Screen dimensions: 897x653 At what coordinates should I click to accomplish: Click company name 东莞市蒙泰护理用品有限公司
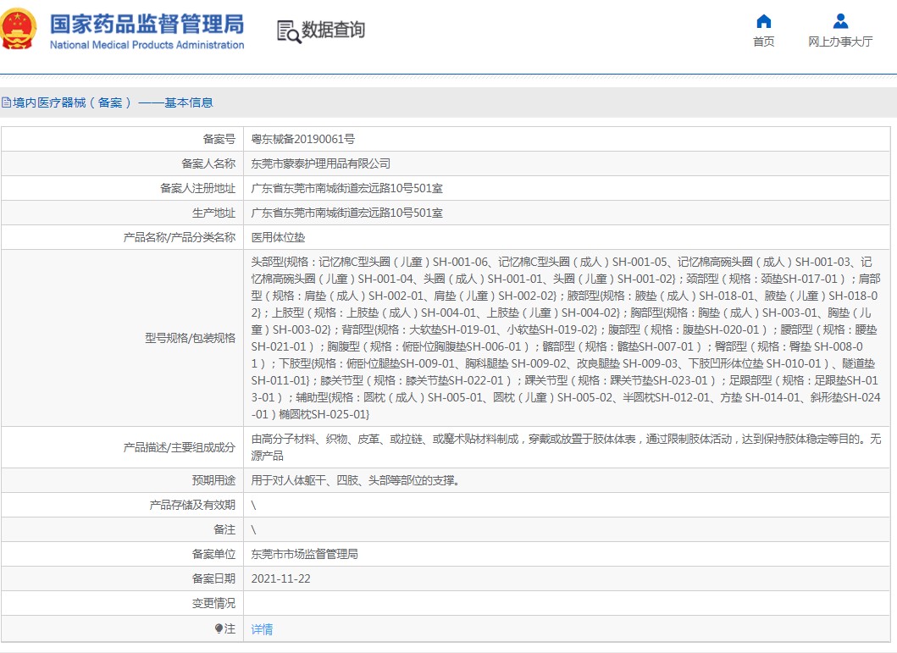coord(321,163)
